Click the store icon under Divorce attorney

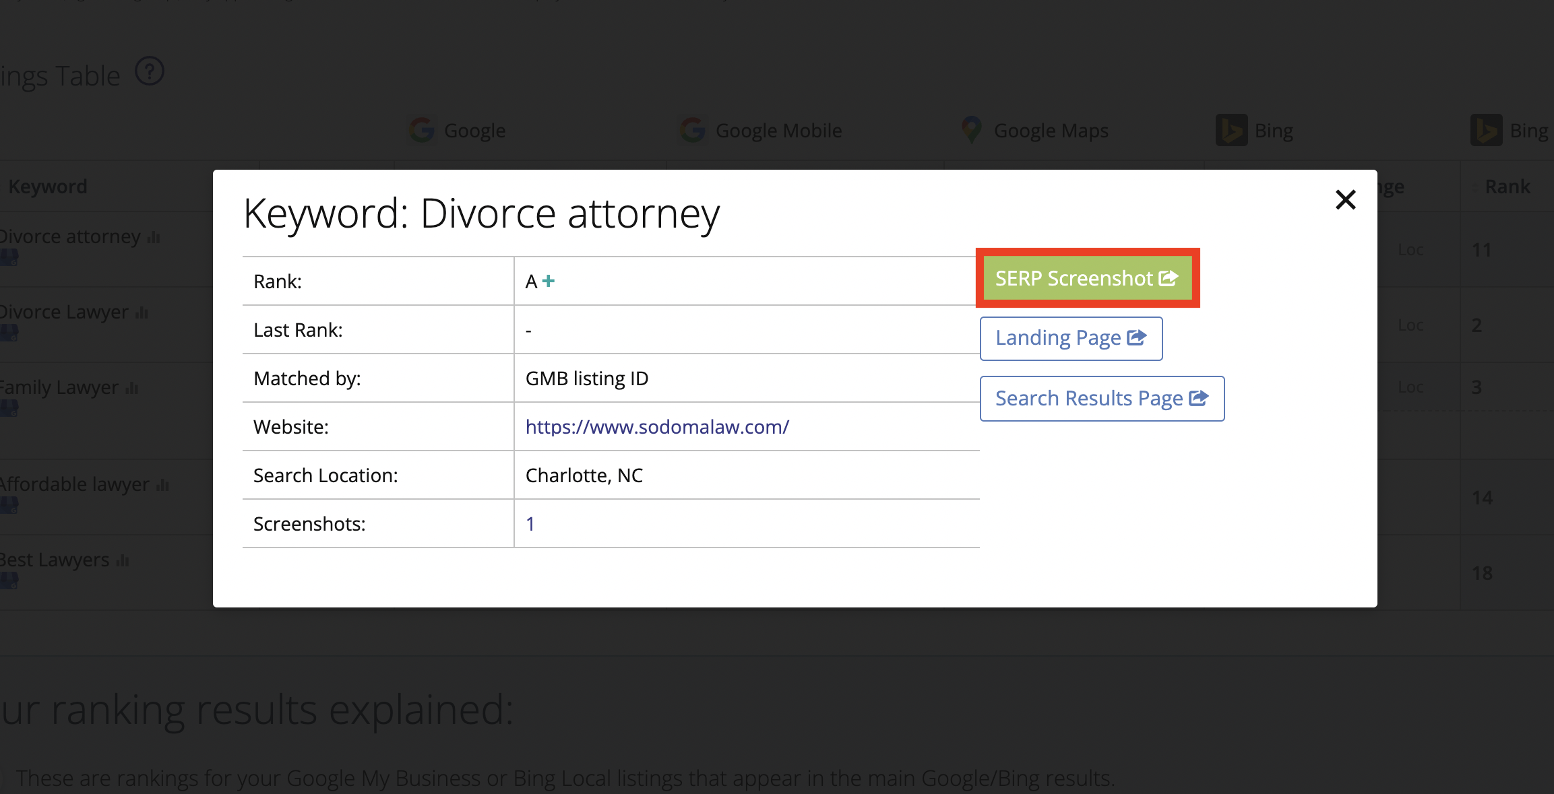point(9,258)
